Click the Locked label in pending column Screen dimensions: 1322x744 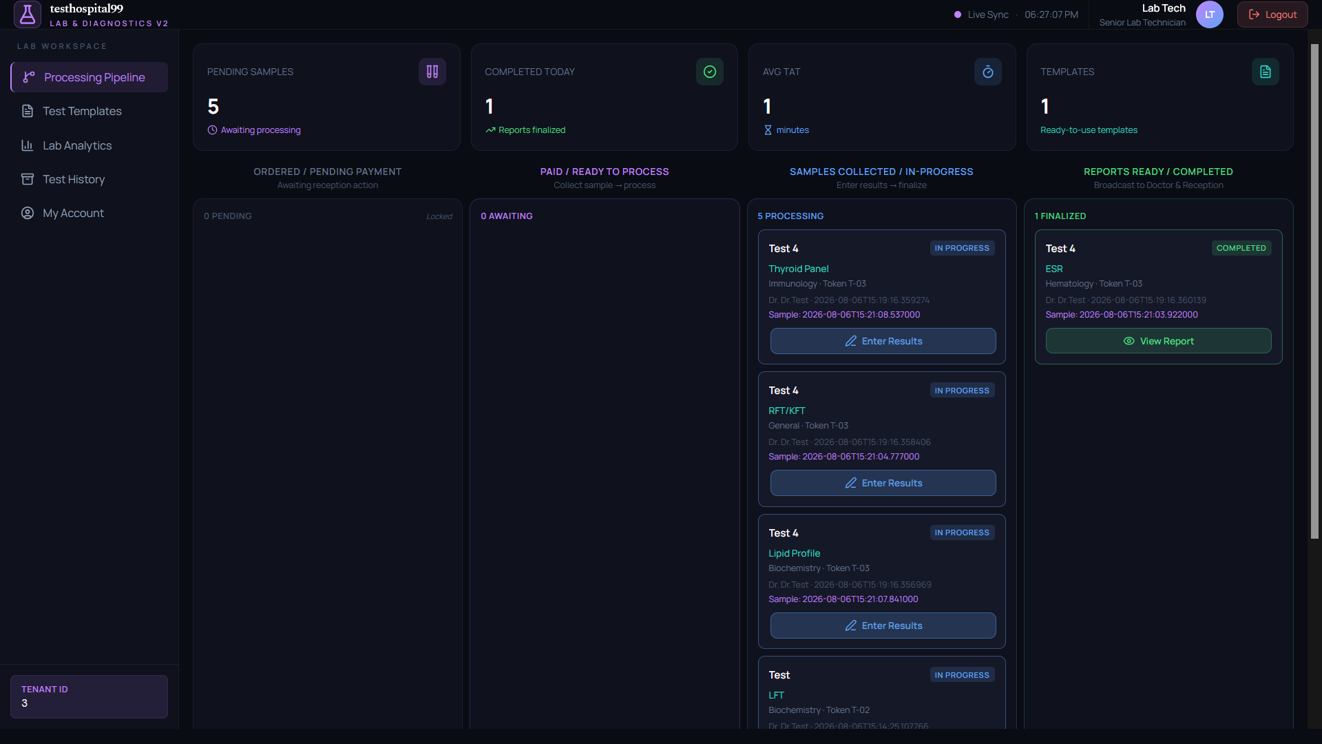(x=439, y=216)
